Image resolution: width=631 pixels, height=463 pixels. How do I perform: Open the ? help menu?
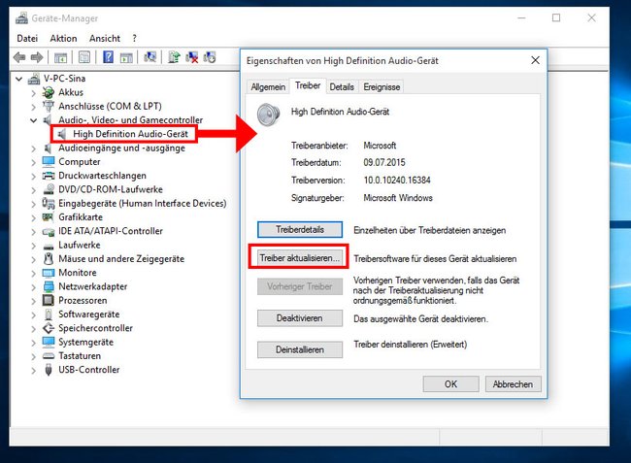134,38
